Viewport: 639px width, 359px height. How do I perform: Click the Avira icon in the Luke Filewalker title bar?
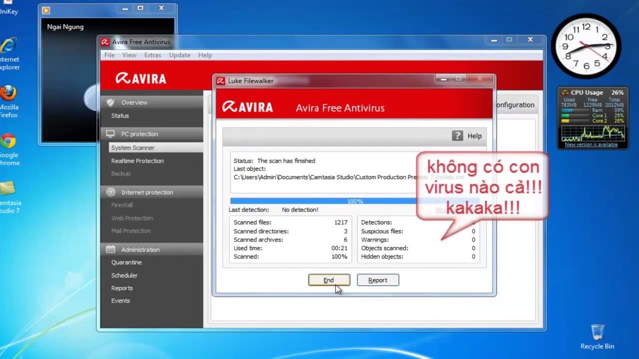(221, 81)
